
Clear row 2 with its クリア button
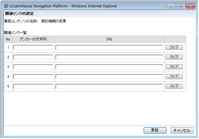point(174,57)
